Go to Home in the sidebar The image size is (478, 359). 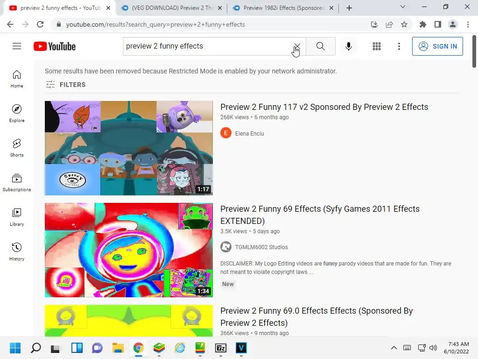click(17, 79)
